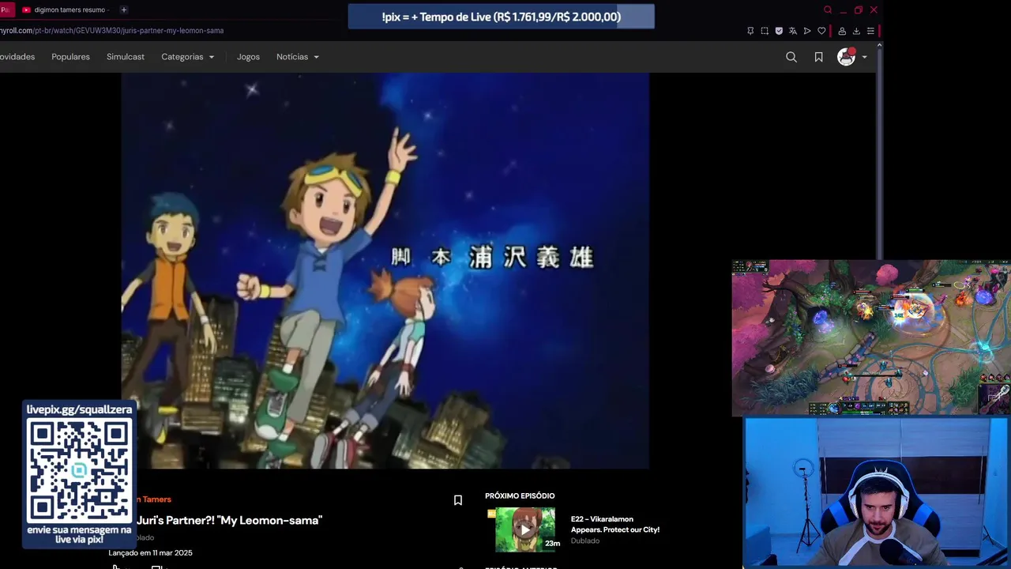Click the browser snapshot selection icon
The height and width of the screenshot is (569, 1011).
pyautogui.click(x=765, y=31)
